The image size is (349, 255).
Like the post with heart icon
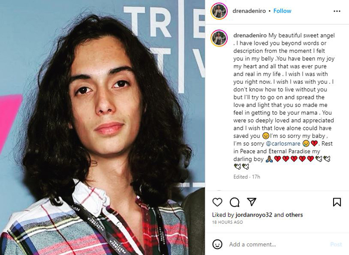click(217, 202)
